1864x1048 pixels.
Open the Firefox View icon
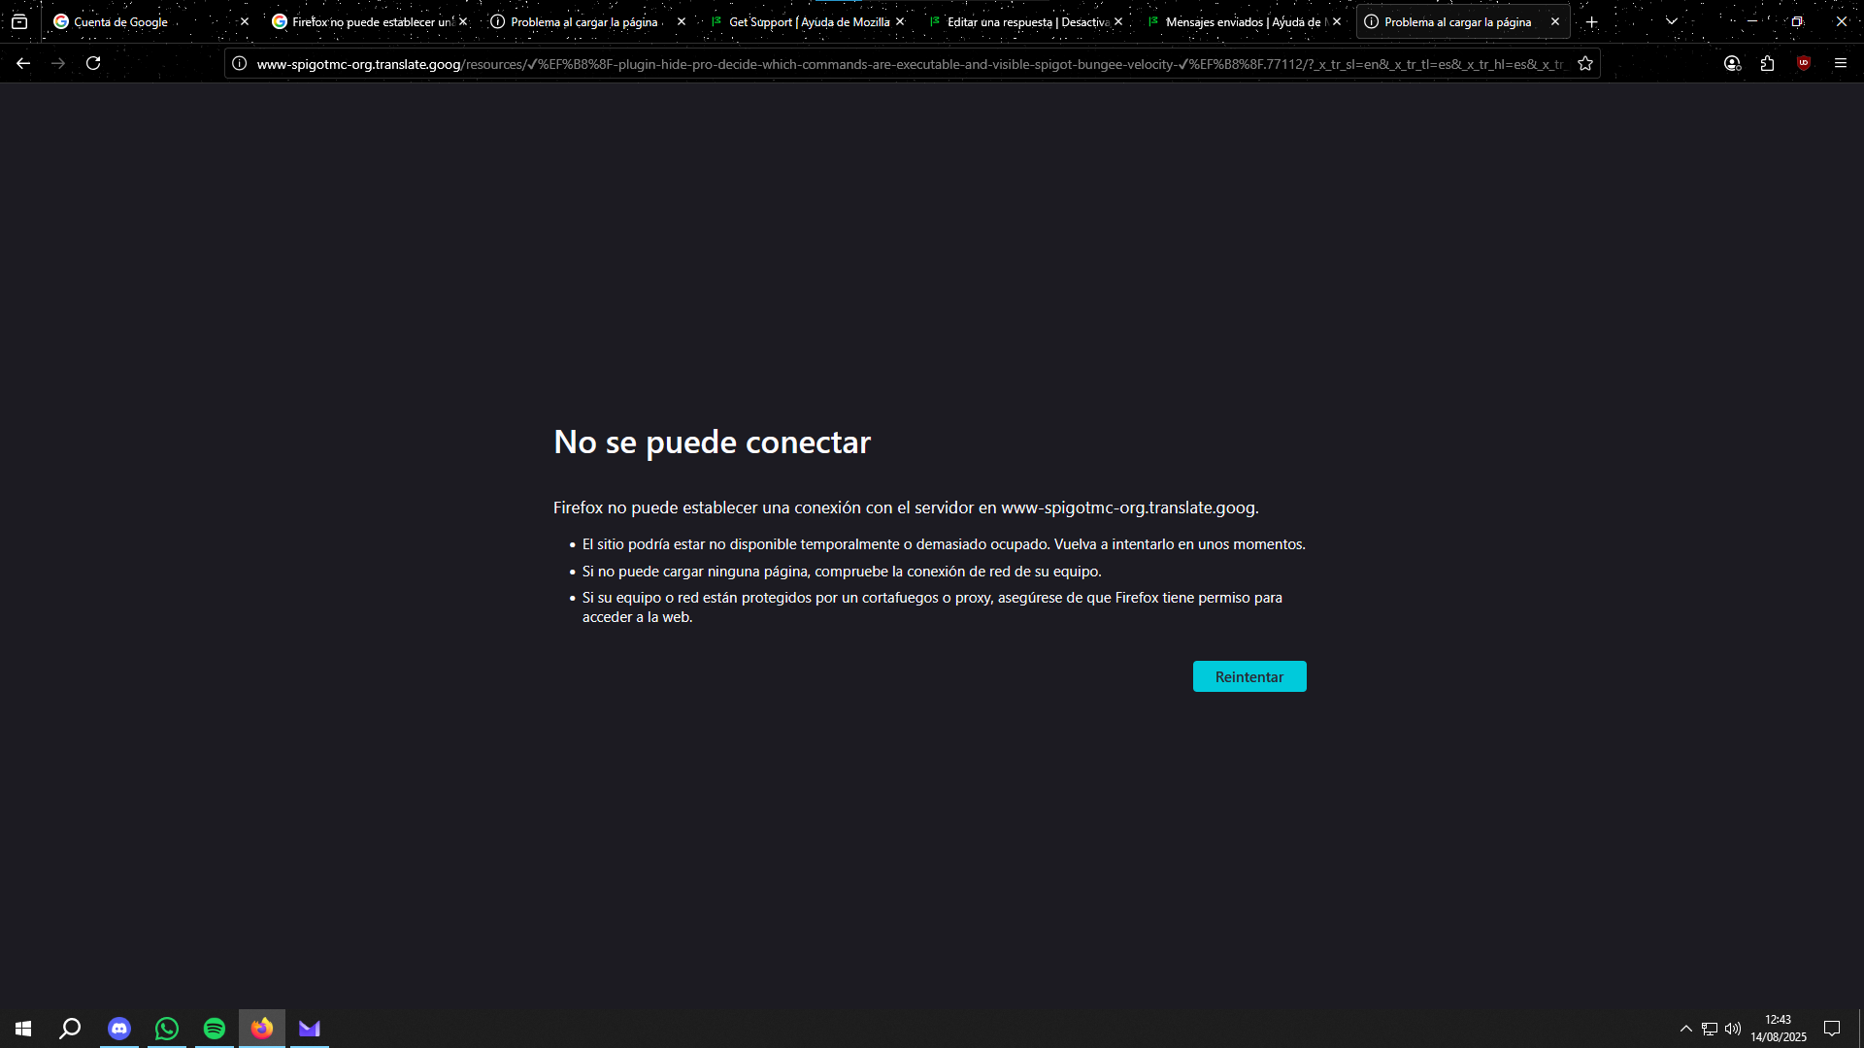tap(19, 21)
